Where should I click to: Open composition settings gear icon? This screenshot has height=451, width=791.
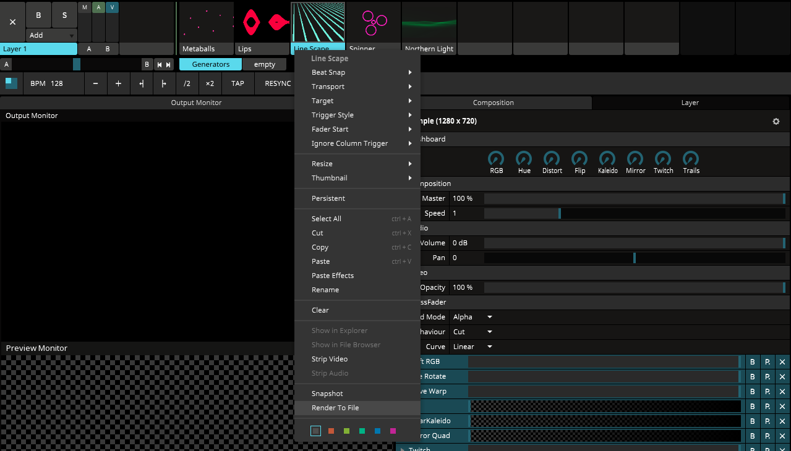pyautogui.click(x=776, y=122)
